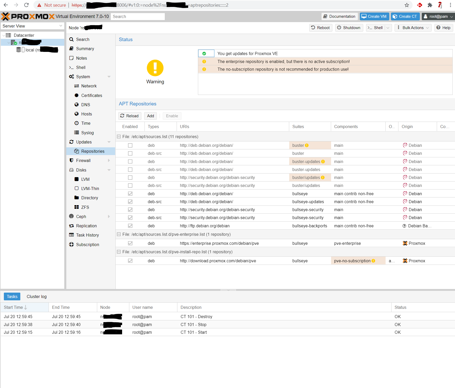Bookmark page with the star icon
The width and height of the screenshot is (455, 388).
click(x=407, y=5)
